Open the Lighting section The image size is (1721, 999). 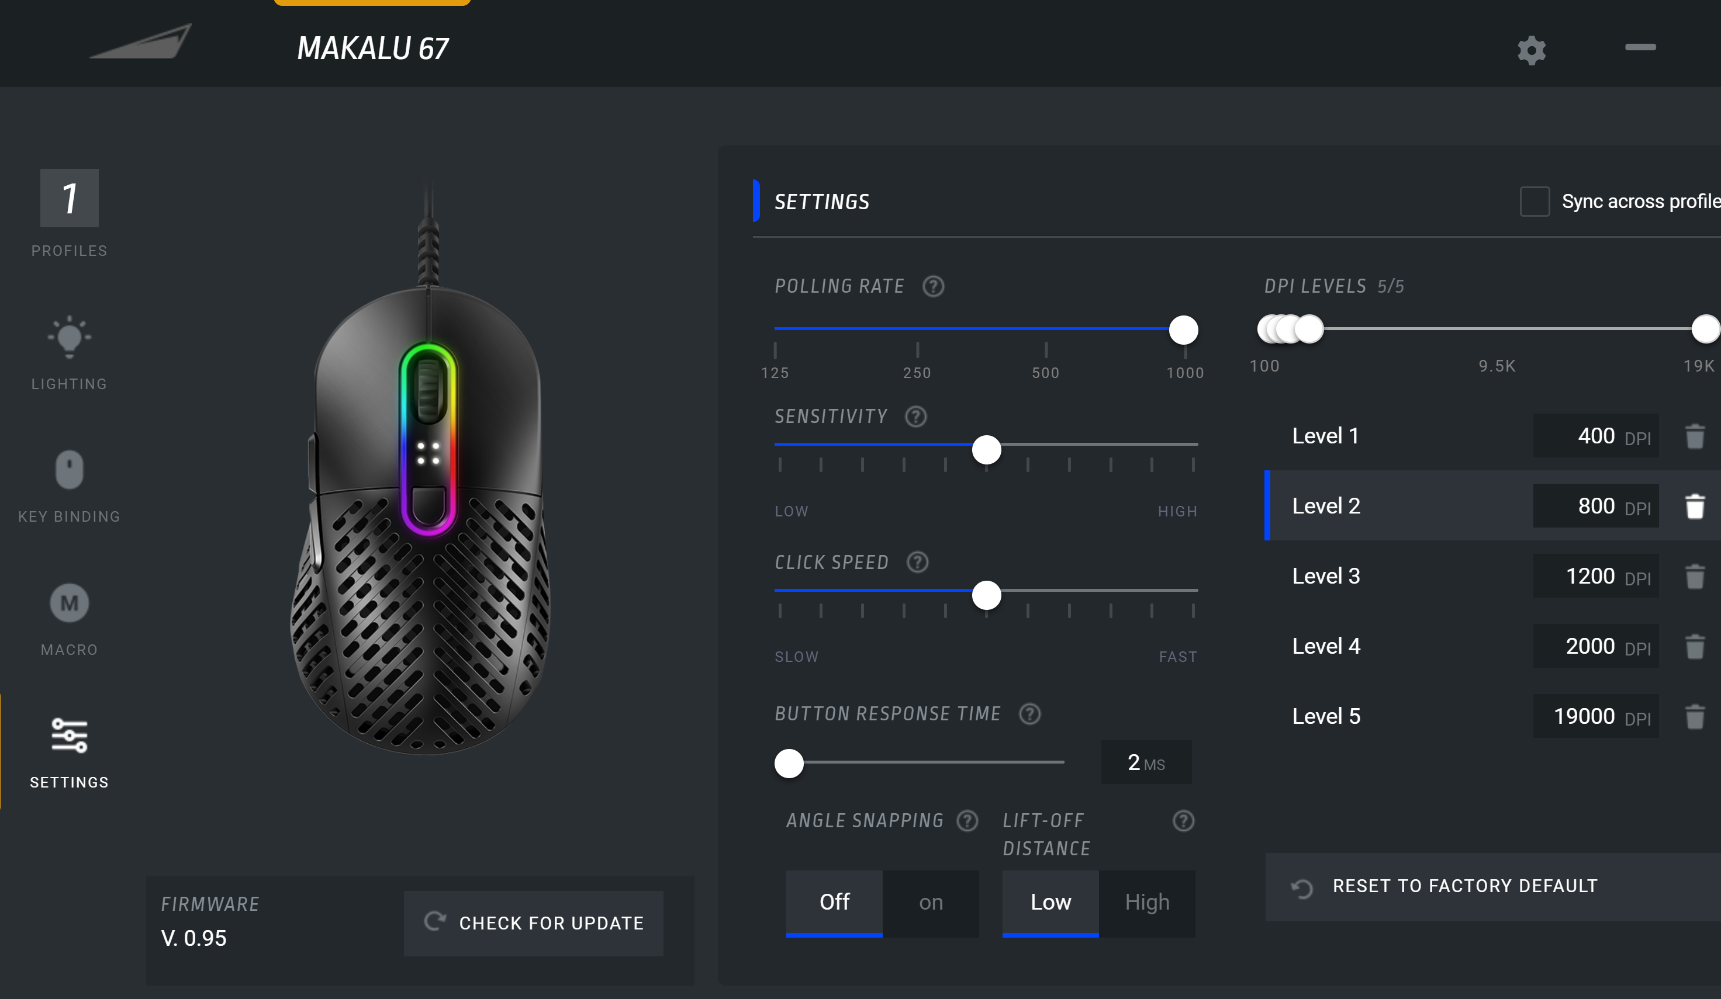[x=69, y=352]
